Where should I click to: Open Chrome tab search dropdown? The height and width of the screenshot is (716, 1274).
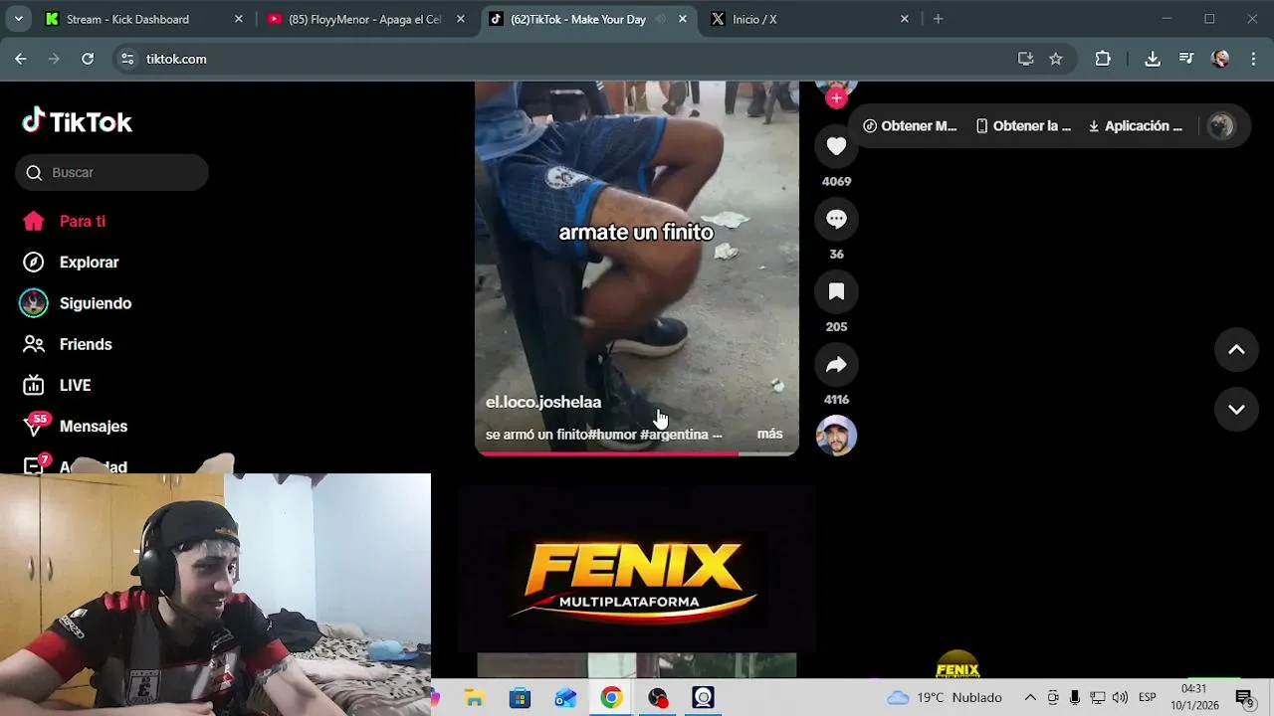pos(18,19)
